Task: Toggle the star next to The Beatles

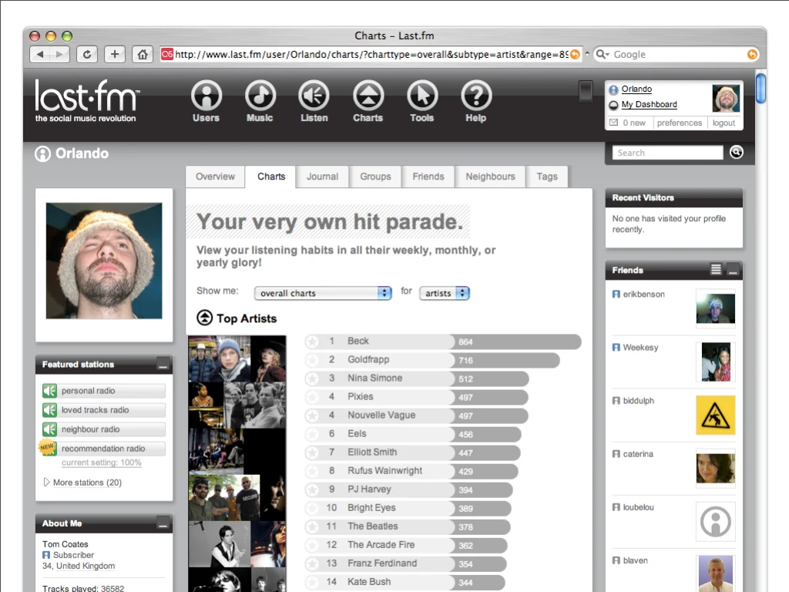Action: click(x=313, y=527)
